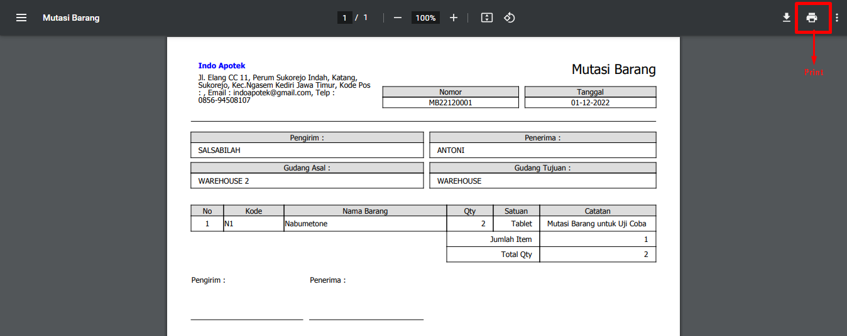
Task: Click the blue Indo Apotek company name
Action: (222, 66)
